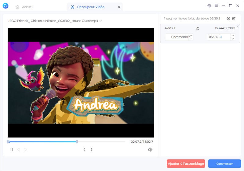
Task: Decrease end time with down arrow
Action: tap(233, 39)
